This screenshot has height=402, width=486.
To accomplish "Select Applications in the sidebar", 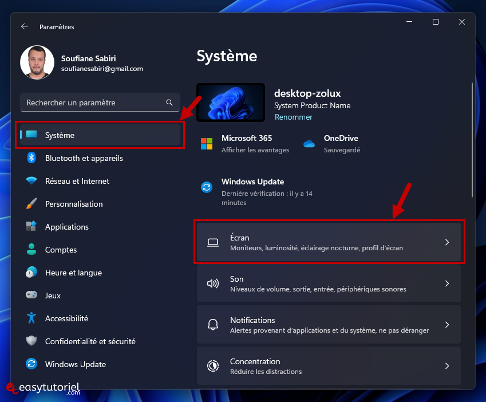I will pyautogui.click(x=100, y=227).
